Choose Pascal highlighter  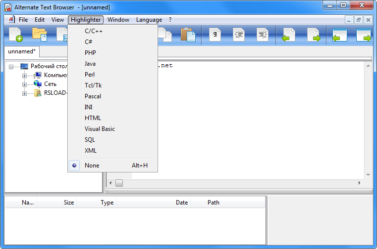point(113,96)
